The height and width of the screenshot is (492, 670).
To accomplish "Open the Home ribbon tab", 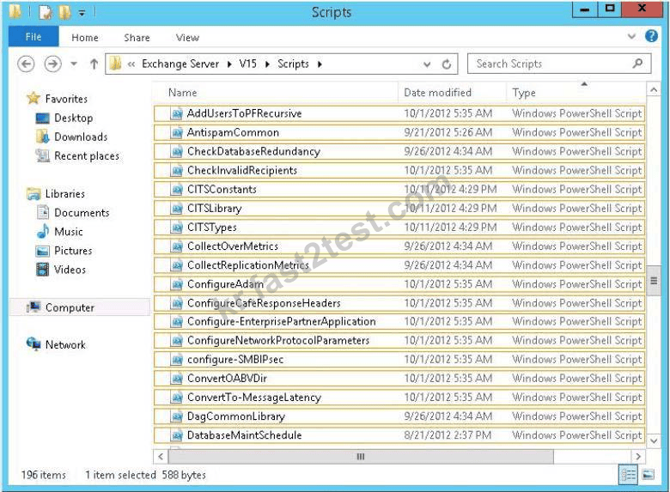I will click(x=85, y=38).
